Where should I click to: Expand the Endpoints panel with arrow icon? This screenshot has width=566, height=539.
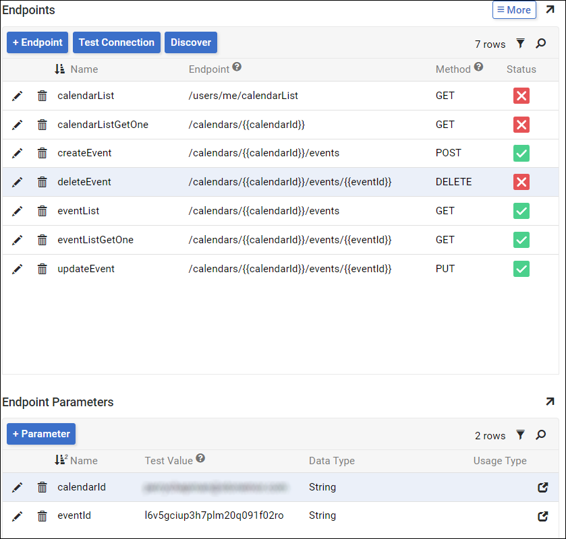pos(550,10)
